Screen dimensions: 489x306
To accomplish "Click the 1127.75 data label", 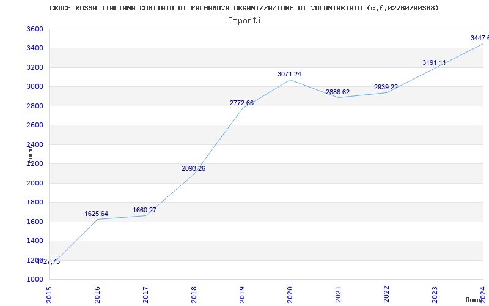I will tap(48, 262).
